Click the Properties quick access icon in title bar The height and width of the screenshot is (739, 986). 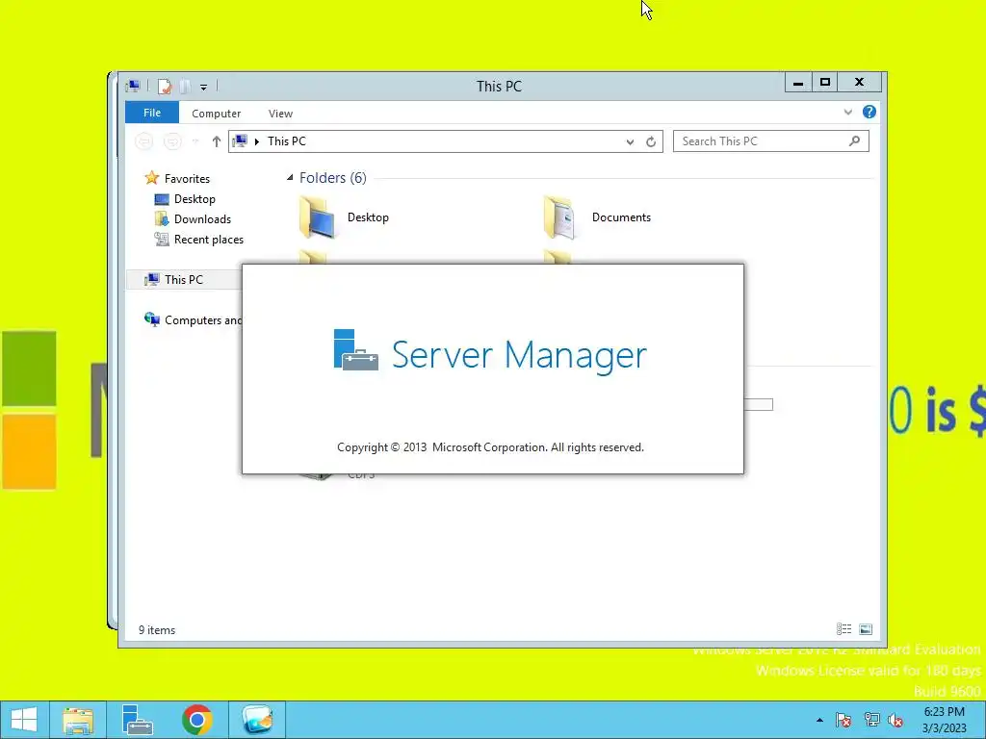[165, 87]
